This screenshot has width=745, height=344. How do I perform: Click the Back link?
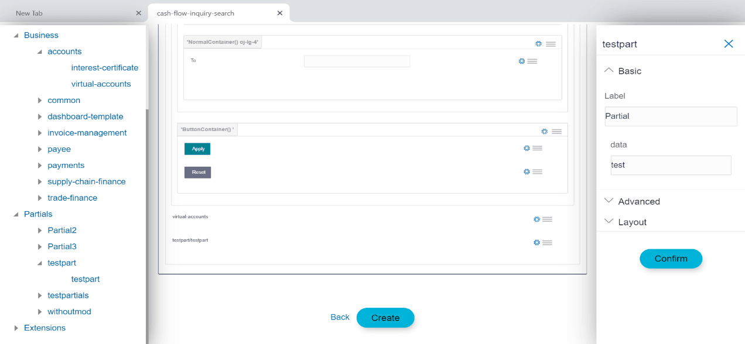click(x=340, y=317)
